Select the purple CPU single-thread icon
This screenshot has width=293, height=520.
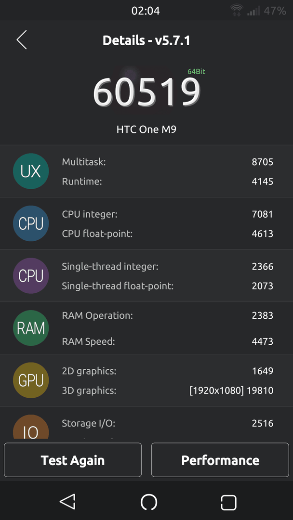pyautogui.click(x=31, y=275)
